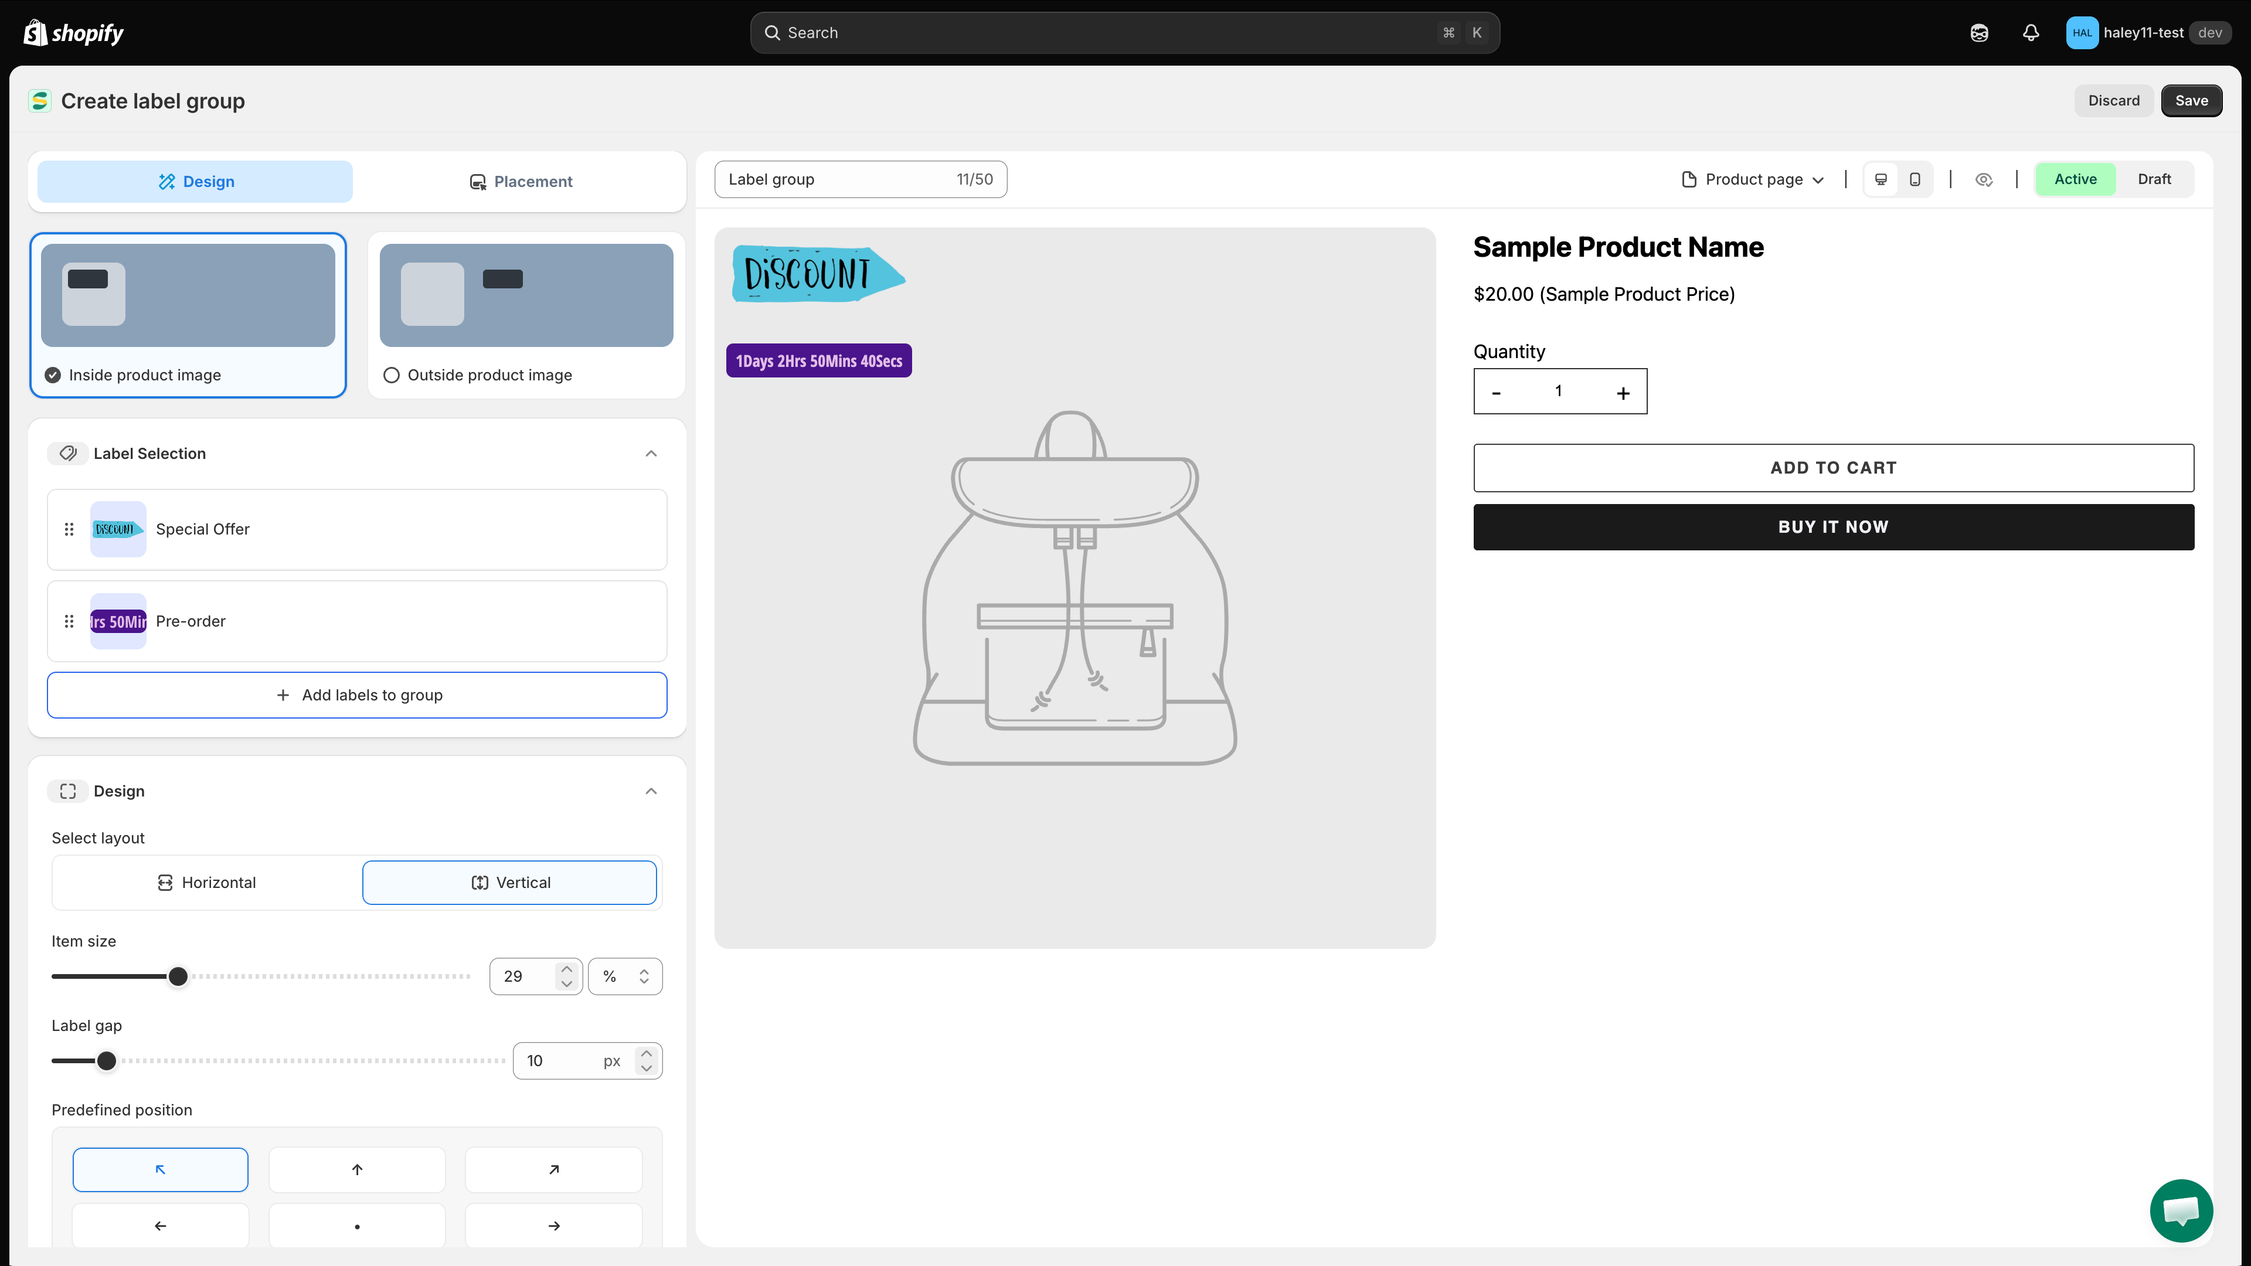
Task: Click the Discard button
Action: pos(2114,100)
